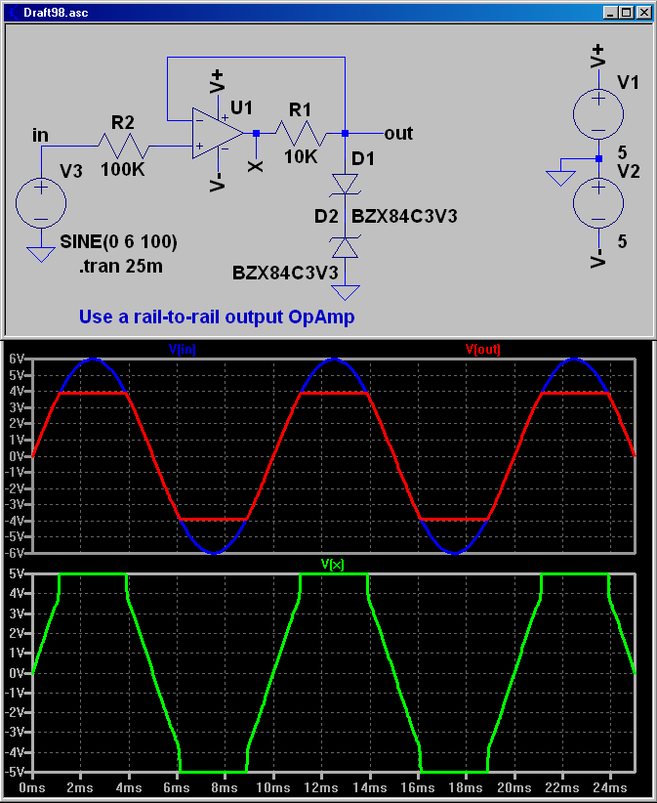Screen dimensions: 657x803
Task: Click the .tran 25m directive
Action: pos(121,267)
